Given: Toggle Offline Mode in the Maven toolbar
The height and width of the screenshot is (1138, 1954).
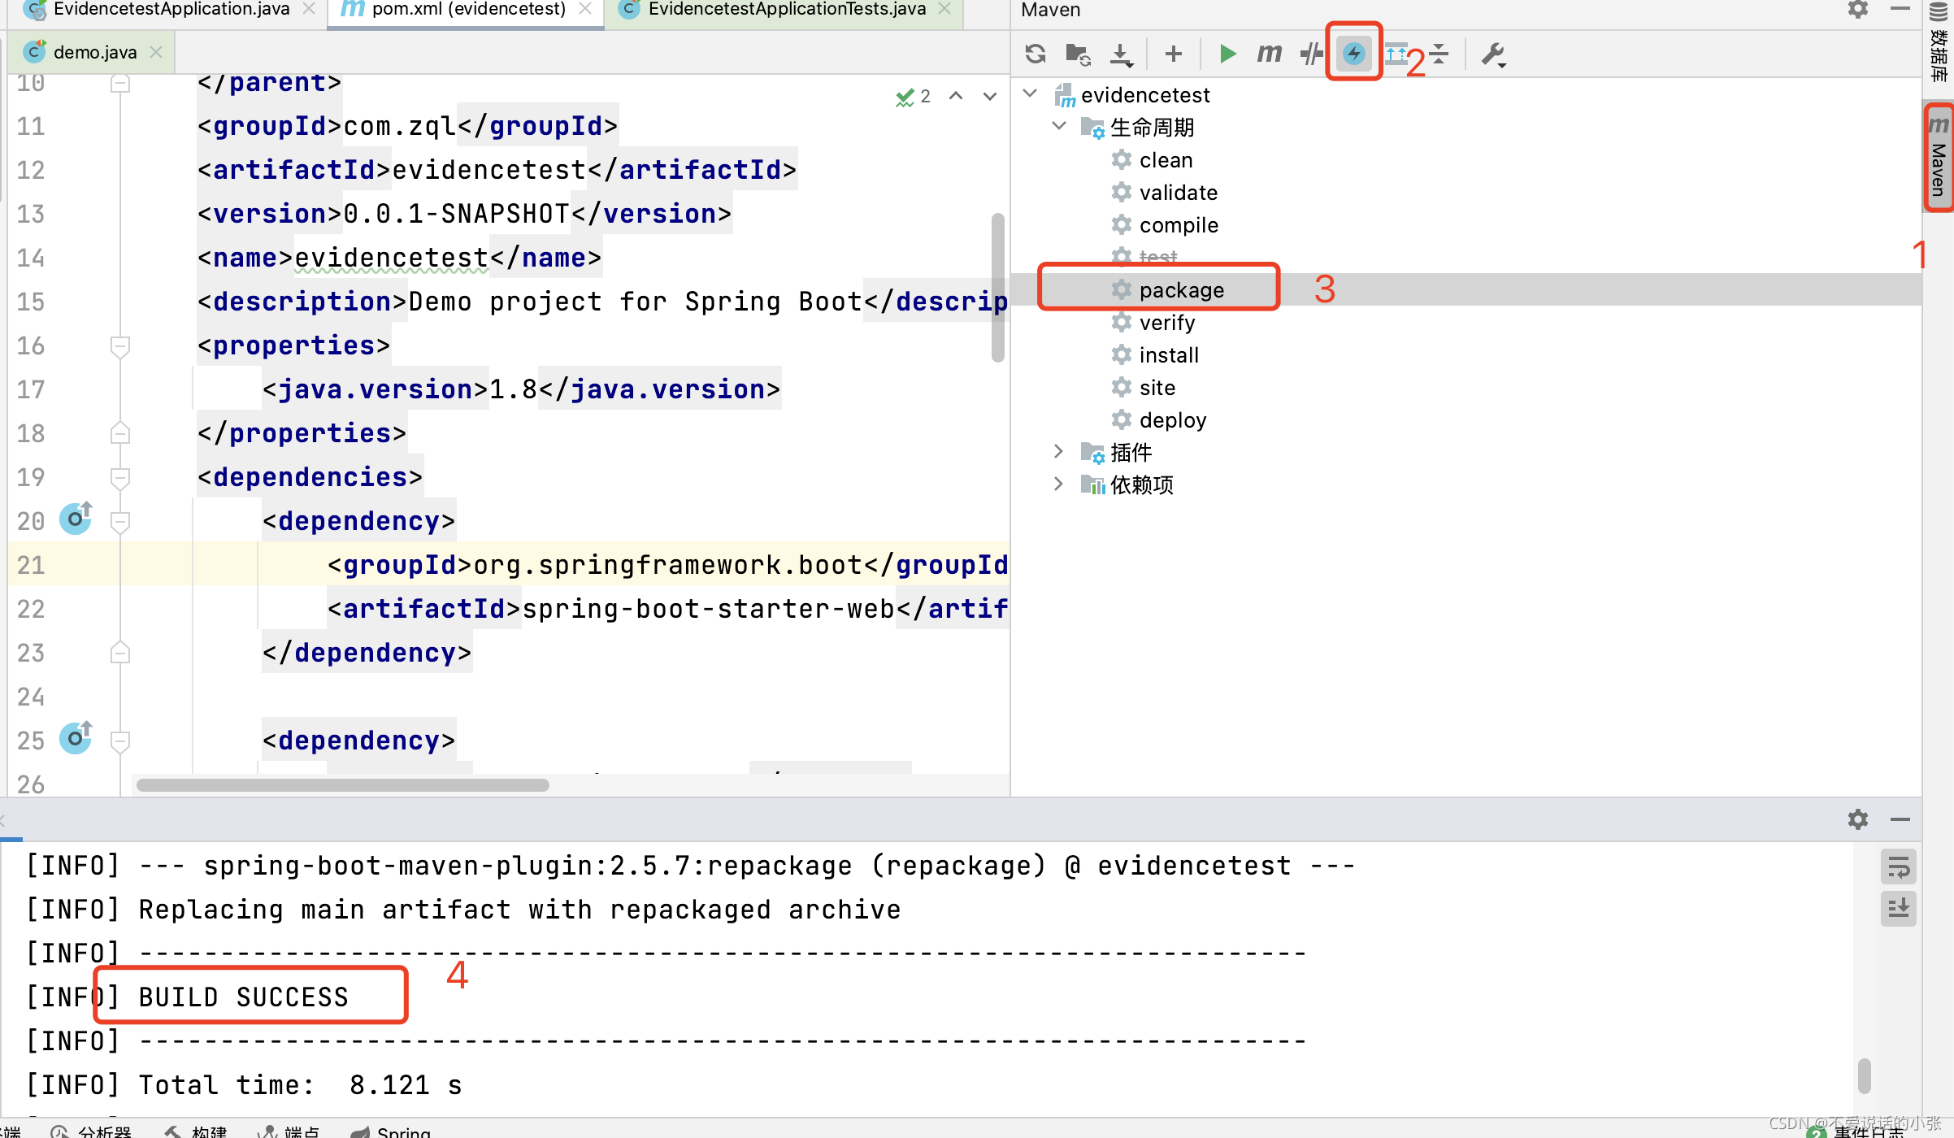Looking at the screenshot, I should click(1310, 54).
